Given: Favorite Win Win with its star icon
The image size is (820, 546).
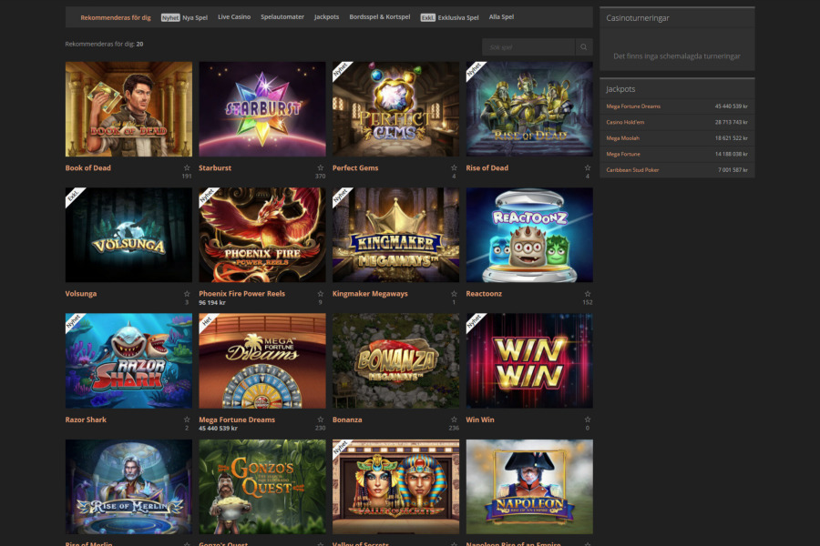Looking at the screenshot, I should 588,420.
